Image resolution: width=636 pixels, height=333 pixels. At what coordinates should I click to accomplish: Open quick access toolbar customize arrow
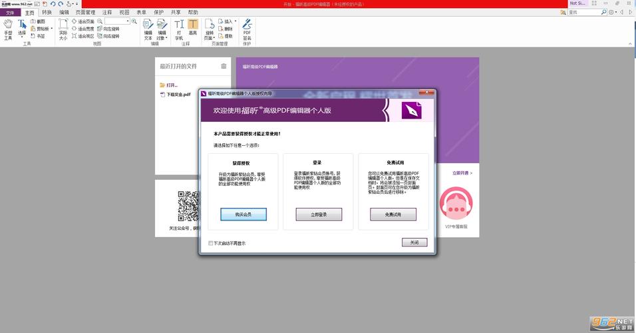tap(77, 4)
